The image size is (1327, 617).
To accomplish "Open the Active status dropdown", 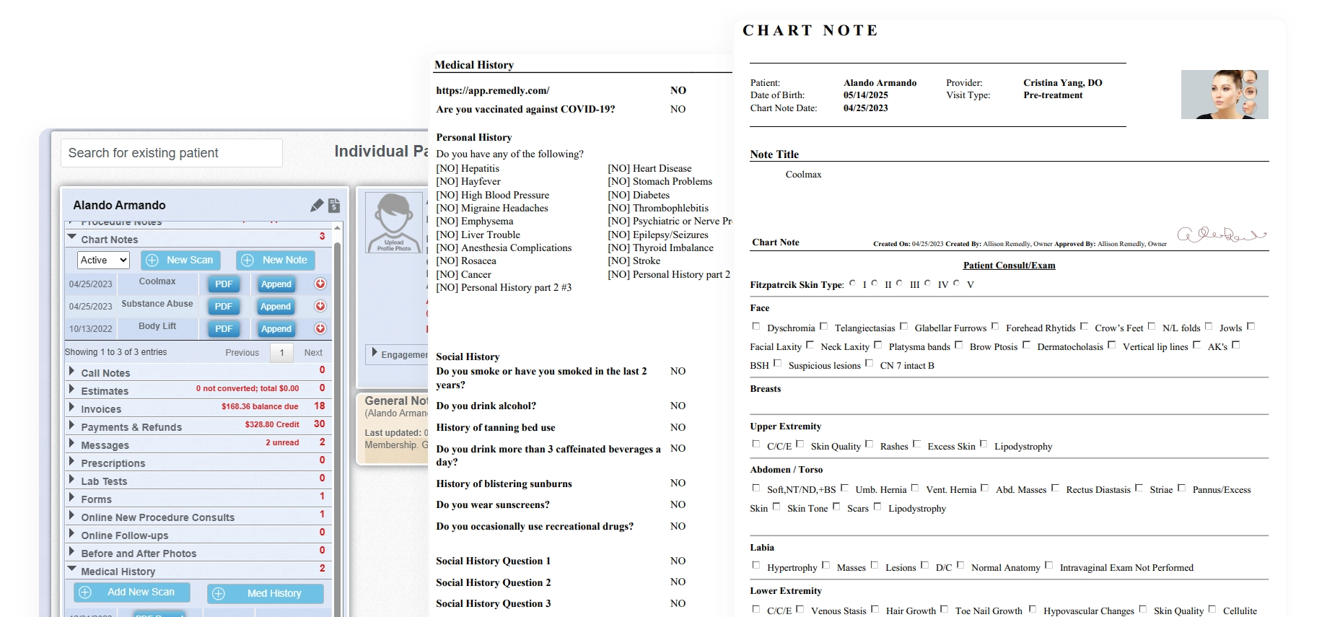I will (103, 261).
